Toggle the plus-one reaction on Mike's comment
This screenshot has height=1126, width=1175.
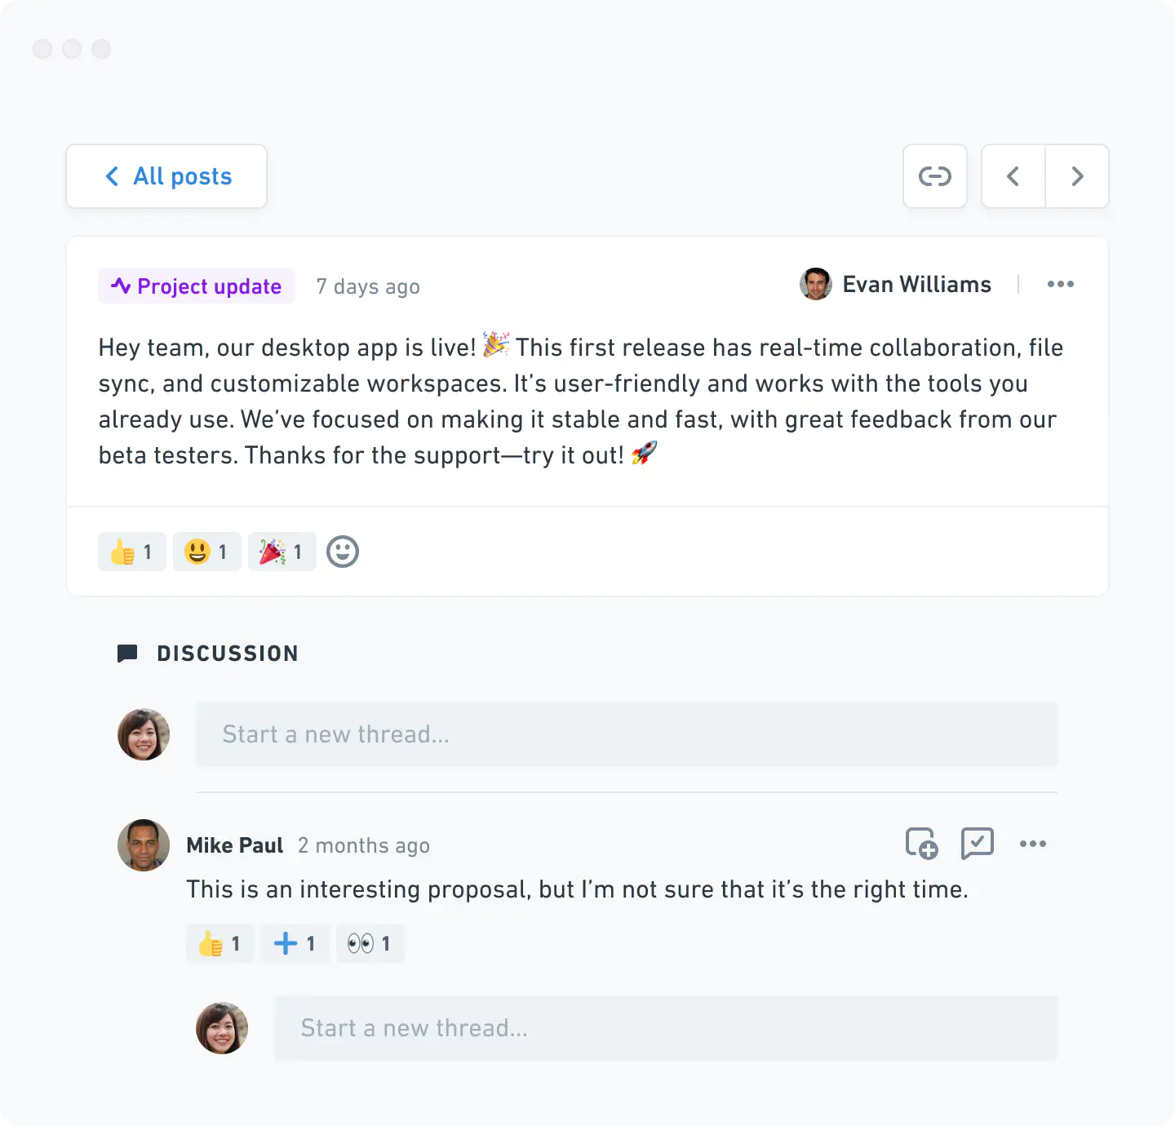[x=295, y=943]
